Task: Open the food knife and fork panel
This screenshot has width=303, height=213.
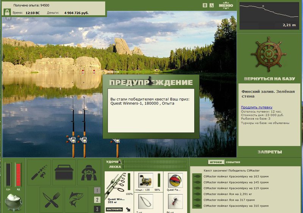Action: [52, 200]
